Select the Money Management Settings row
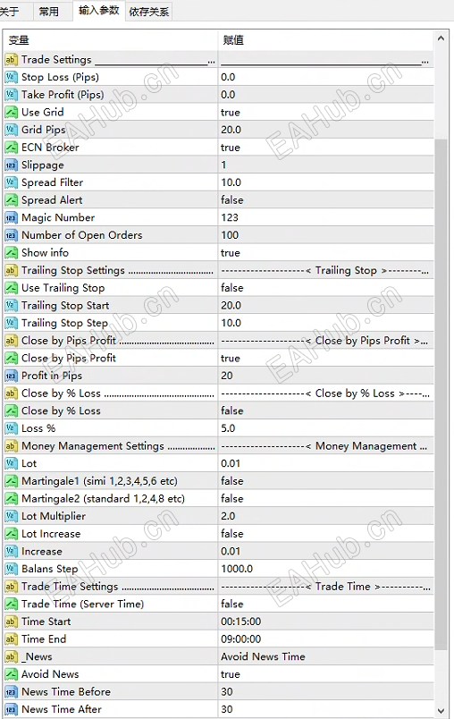 click(219, 446)
